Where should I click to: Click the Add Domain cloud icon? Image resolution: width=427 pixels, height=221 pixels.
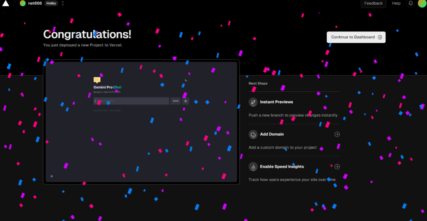coord(253,134)
